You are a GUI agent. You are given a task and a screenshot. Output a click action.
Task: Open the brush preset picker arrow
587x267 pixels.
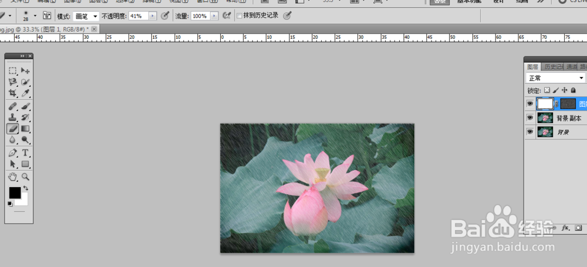click(35, 16)
